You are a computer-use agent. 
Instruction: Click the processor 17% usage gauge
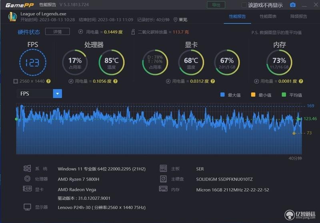(75, 62)
